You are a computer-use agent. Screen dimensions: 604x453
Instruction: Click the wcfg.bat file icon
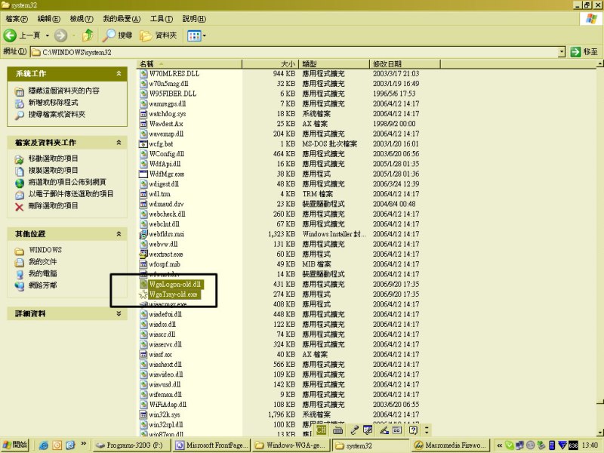143,144
